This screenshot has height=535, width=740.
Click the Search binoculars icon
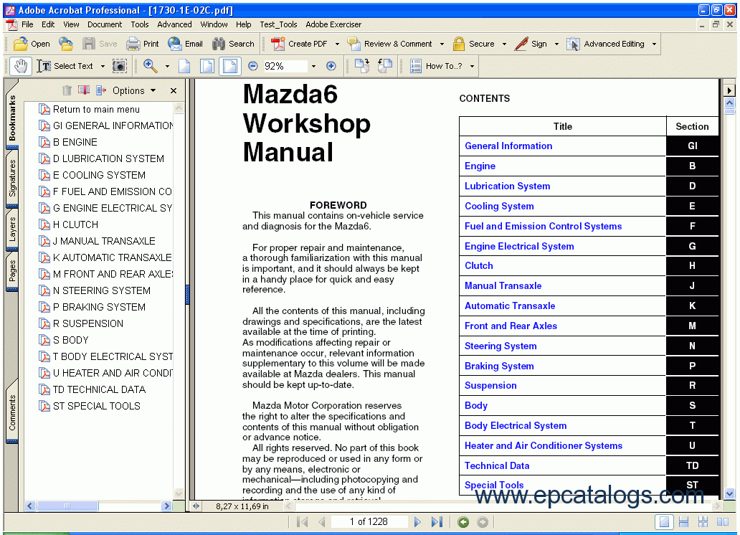219,44
